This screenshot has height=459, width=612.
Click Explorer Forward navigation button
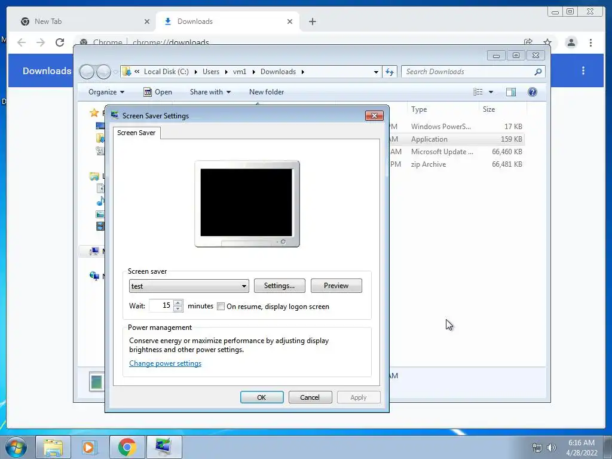click(103, 72)
